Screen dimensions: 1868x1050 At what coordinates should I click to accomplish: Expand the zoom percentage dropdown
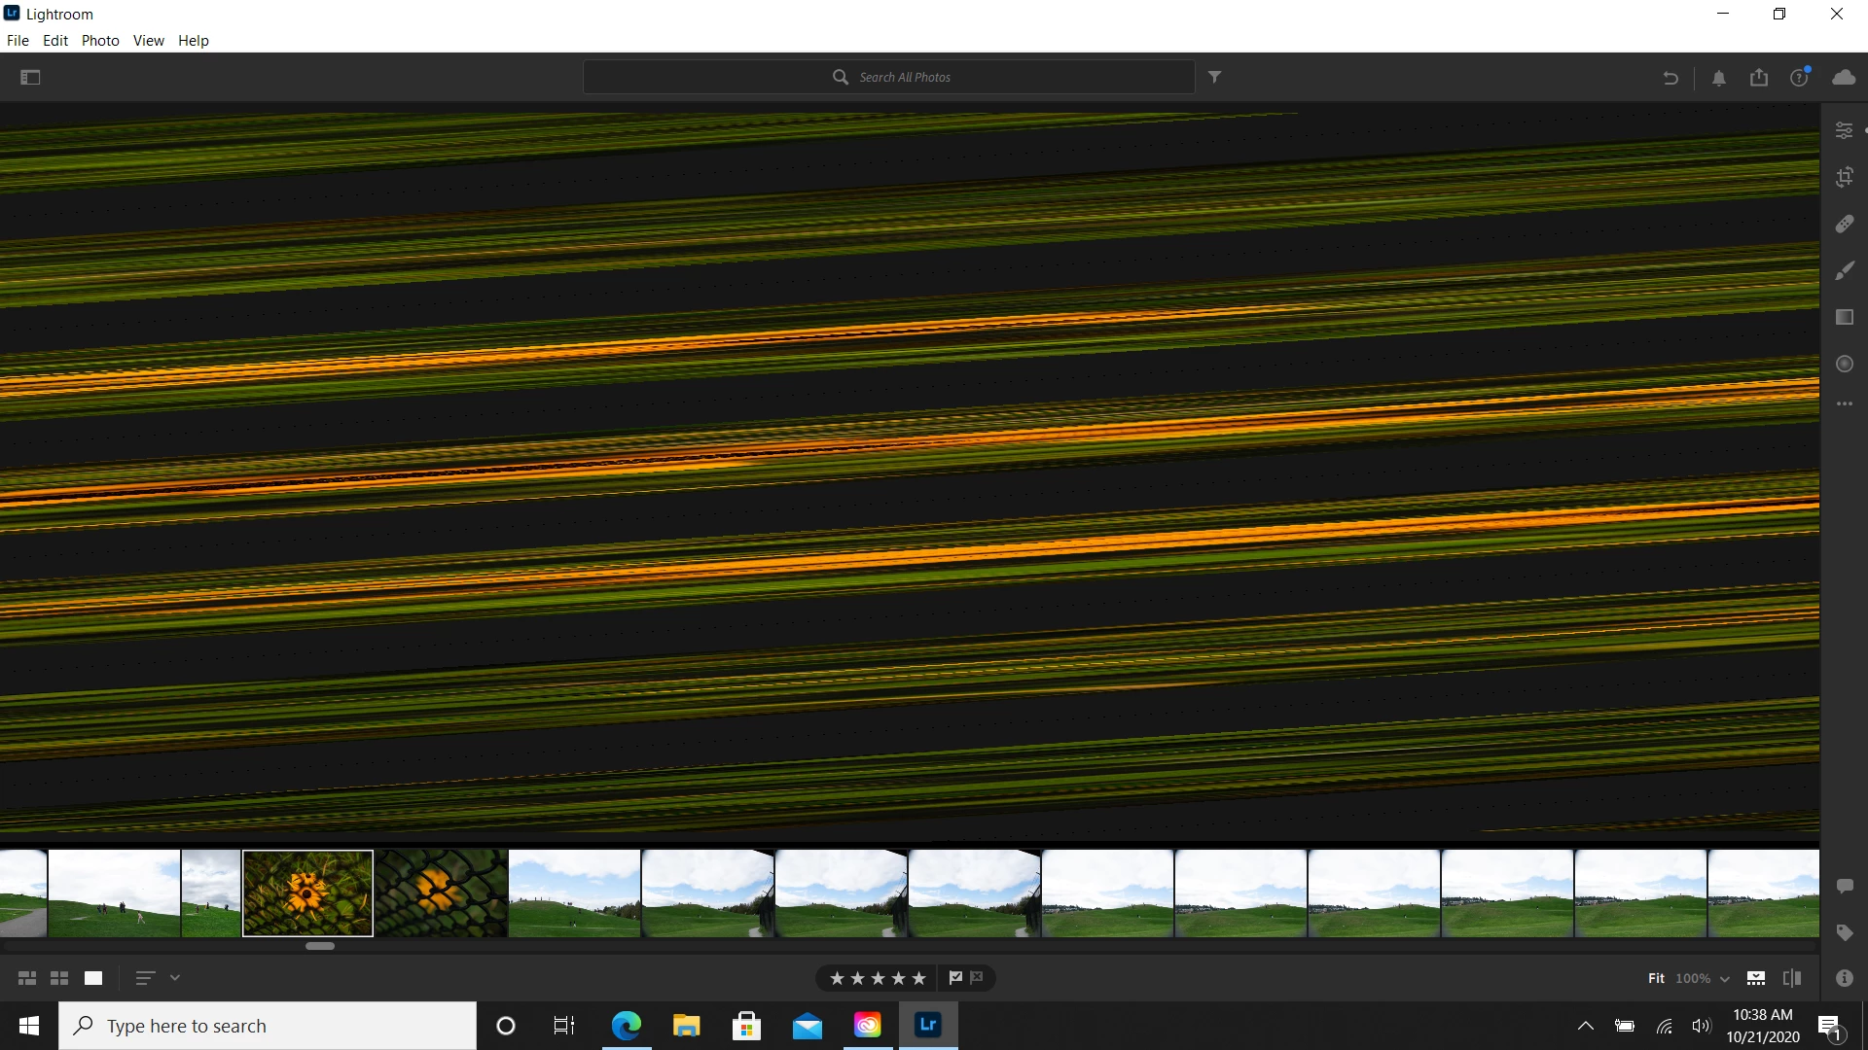pos(1724,979)
